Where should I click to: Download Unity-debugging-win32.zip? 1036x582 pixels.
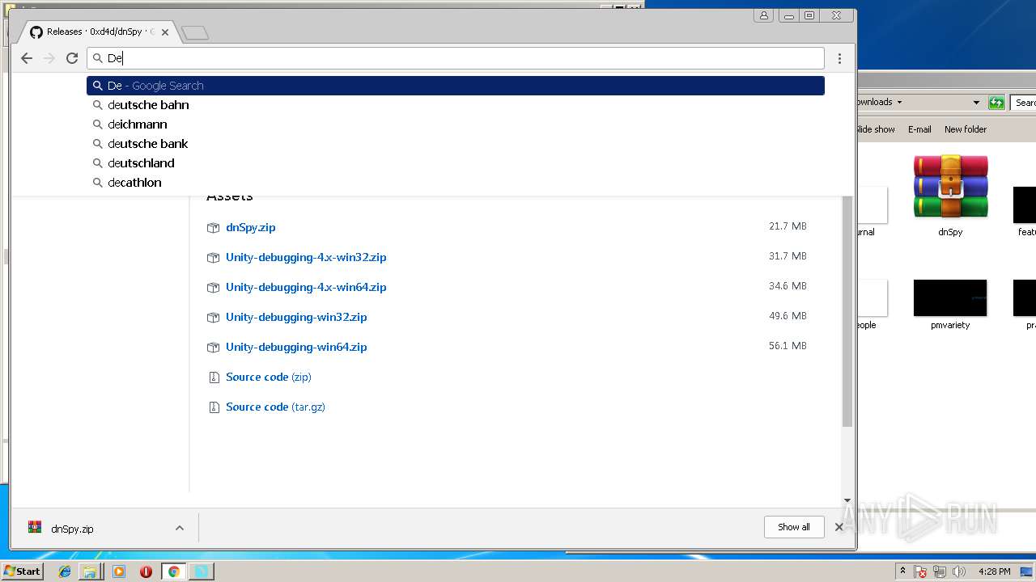(x=296, y=317)
